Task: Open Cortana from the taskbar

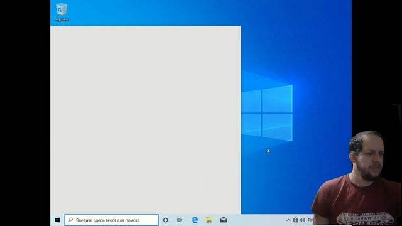Action: [x=166, y=220]
